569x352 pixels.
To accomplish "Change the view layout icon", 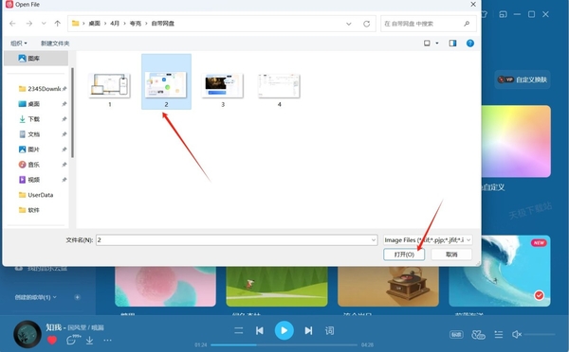I will click(x=427, y=44).
